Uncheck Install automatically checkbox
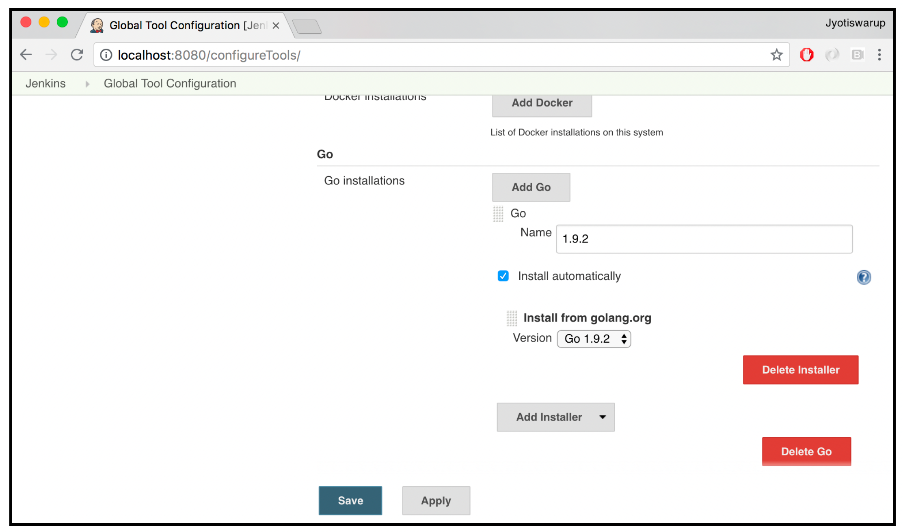The image size is (903, 532). pyautogui.click(x=503, y=276)
